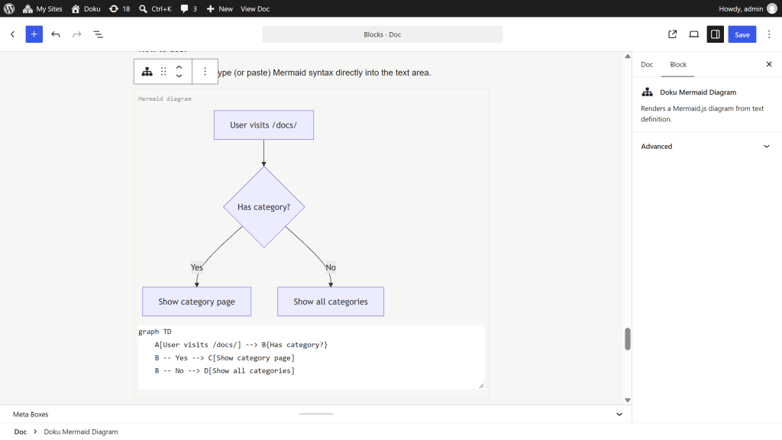Move the block up
This screenshot has width=782, height=440.
pos(179,67)
